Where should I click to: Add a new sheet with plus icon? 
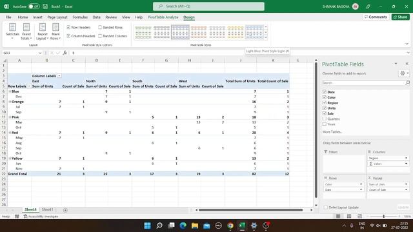[x=65, y=210]
